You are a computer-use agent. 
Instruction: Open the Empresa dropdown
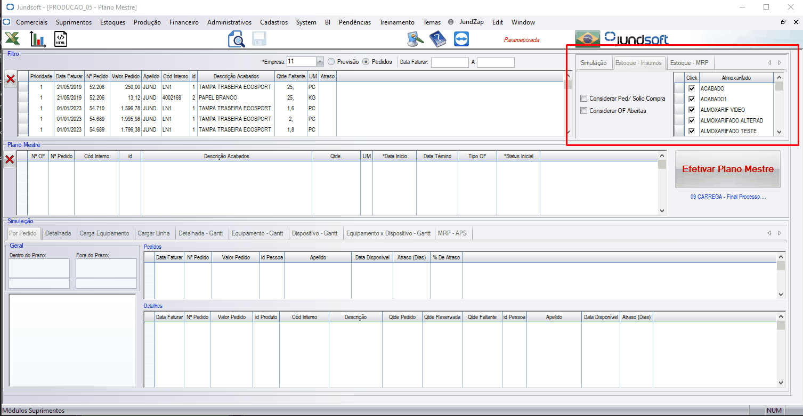click(320, 62)
